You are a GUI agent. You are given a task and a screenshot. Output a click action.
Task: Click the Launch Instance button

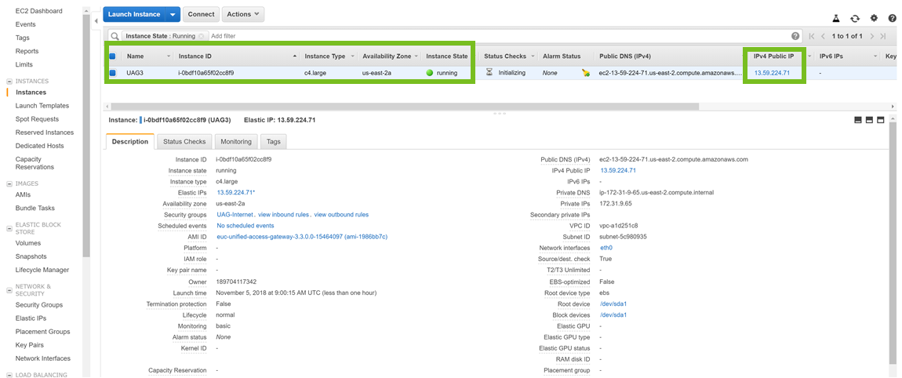[135, 14]
